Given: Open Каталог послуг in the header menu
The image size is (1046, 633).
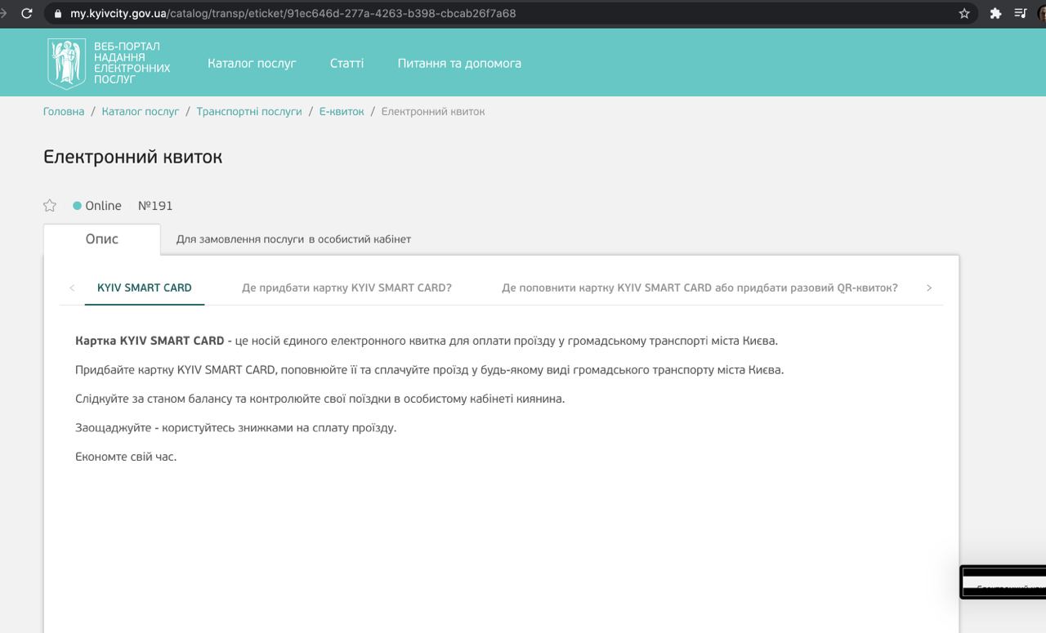Looking at the screenshot, I should [x=252, y=63].
